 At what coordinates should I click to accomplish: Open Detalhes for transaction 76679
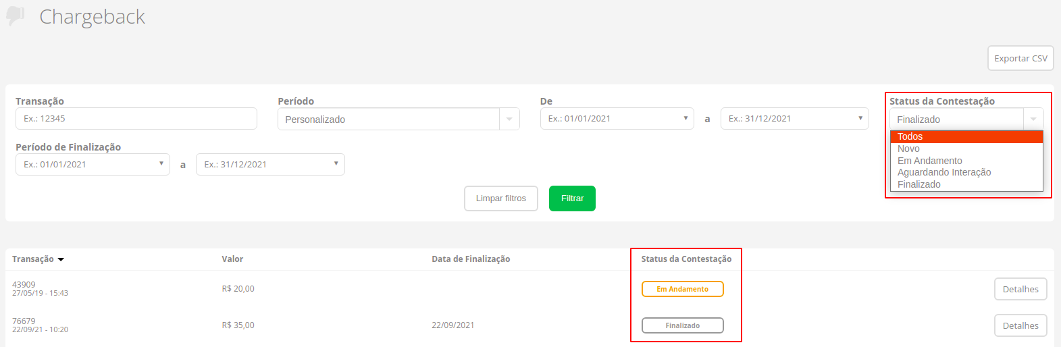pyautogui.click(x=1020, y=325)
